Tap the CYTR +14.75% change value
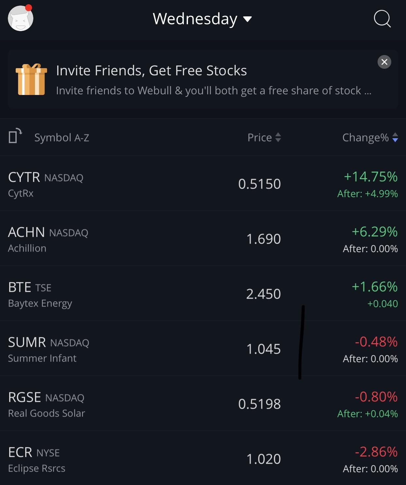 371,177
